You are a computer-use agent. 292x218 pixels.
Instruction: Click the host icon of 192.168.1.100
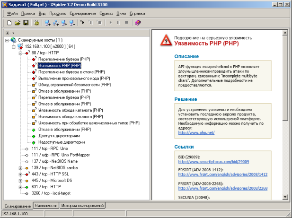(20, 46)
